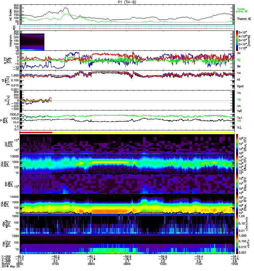Screen dimensions: 254x271
Task: Click the 1000 time tick label
Action: tap(163, 264)
